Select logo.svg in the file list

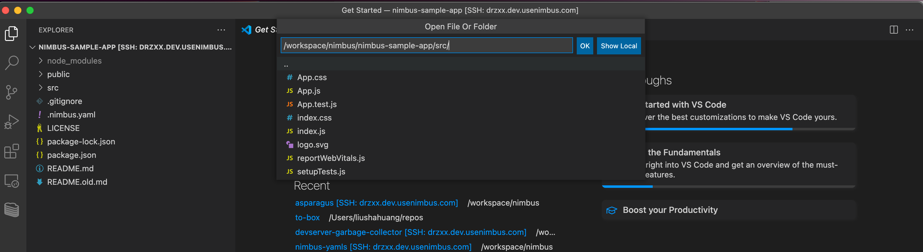tap(461, 145)
